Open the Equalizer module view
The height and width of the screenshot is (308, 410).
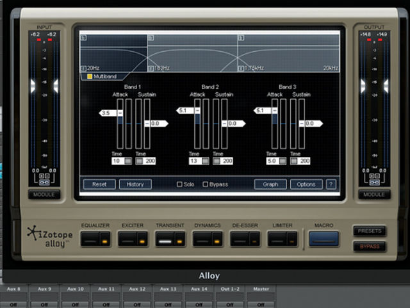90,239
